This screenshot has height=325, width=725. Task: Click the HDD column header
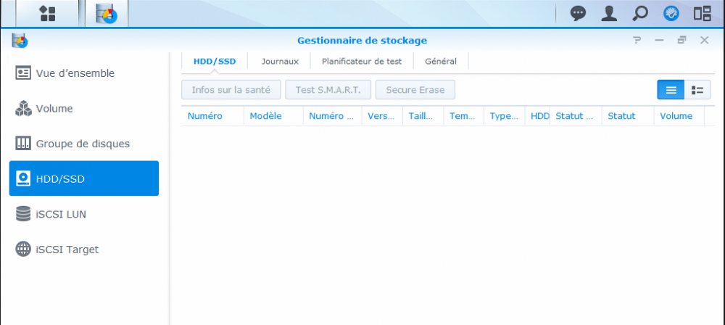click(x=537, y=116)
